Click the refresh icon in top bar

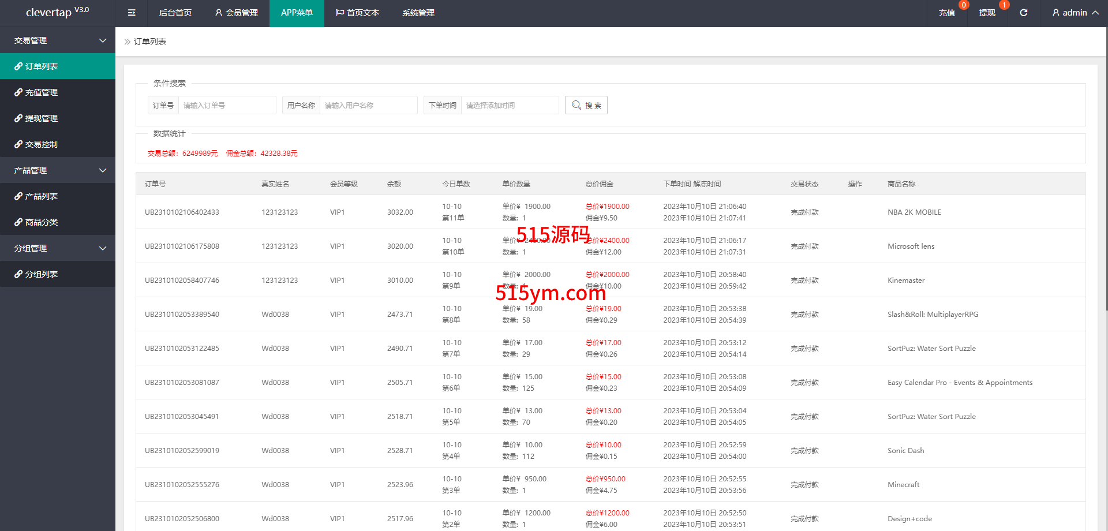(1023, 13)
